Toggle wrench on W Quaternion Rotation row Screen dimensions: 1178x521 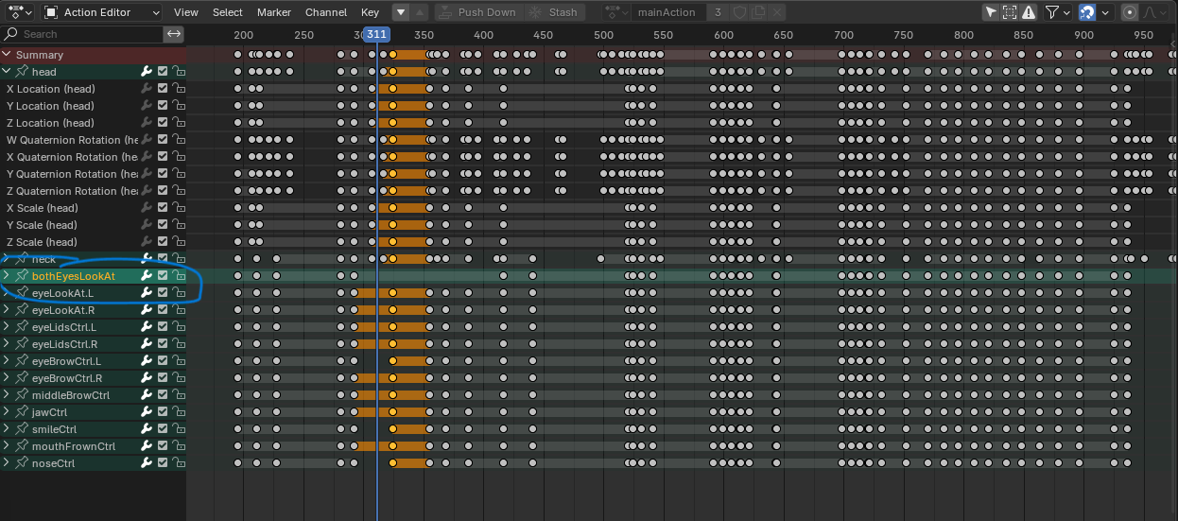147,140
